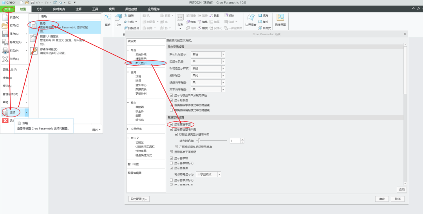Image resolution: width=423 pixels, height=214 pixels.
Task: Click 关闭(C) in the File menu
Action: click(x=14, y=59)
